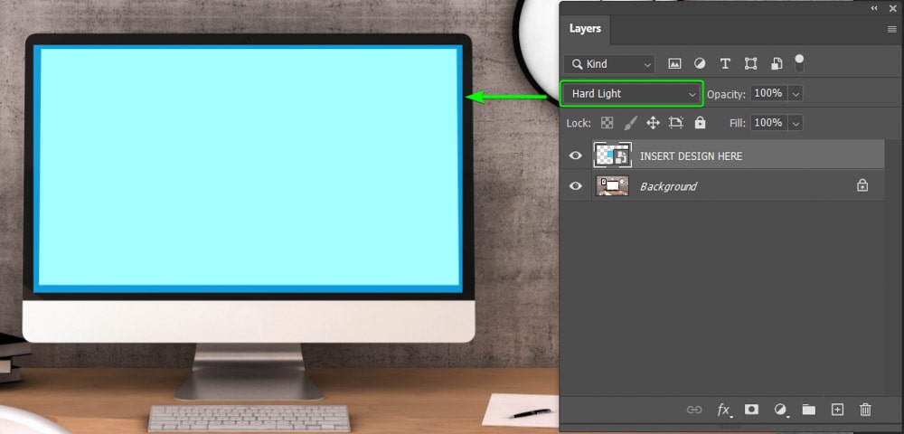904x434 pixels.
Task: Create new fill or adjustment layer
Action: [781, 410]
